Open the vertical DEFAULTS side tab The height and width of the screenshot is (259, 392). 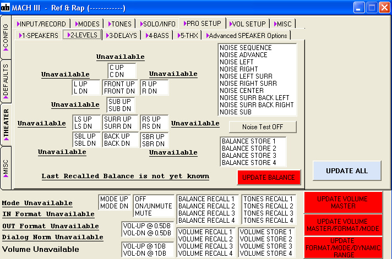coord(6,81)
